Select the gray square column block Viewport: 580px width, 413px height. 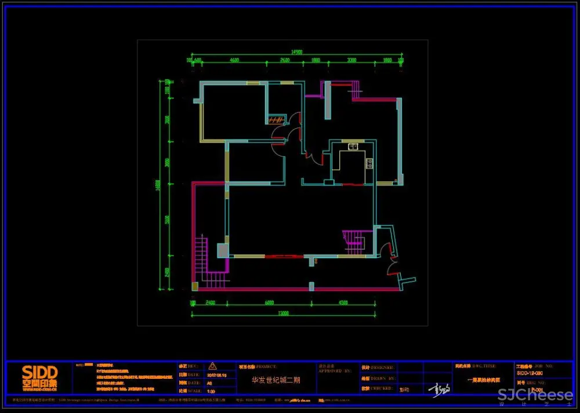point(223,250)
